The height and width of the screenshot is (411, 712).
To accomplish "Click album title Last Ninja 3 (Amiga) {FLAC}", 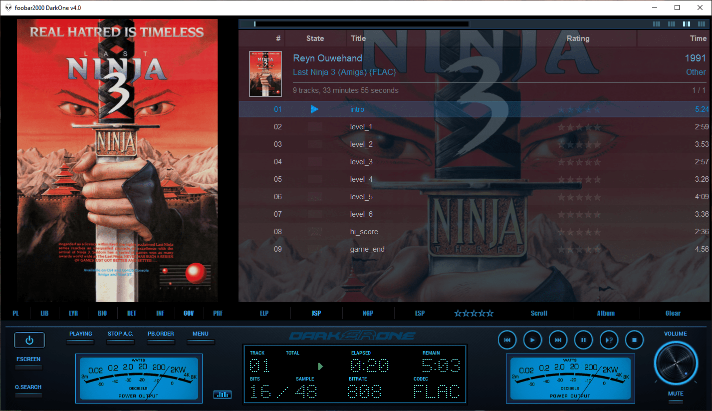I will 344,72.
